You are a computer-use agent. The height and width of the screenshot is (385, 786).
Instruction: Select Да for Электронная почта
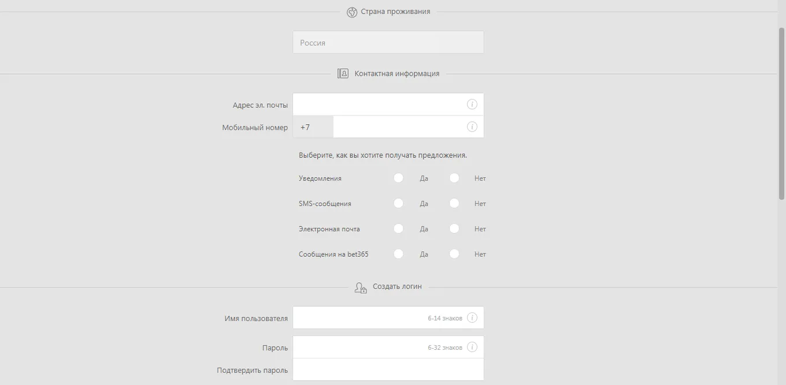398,229
